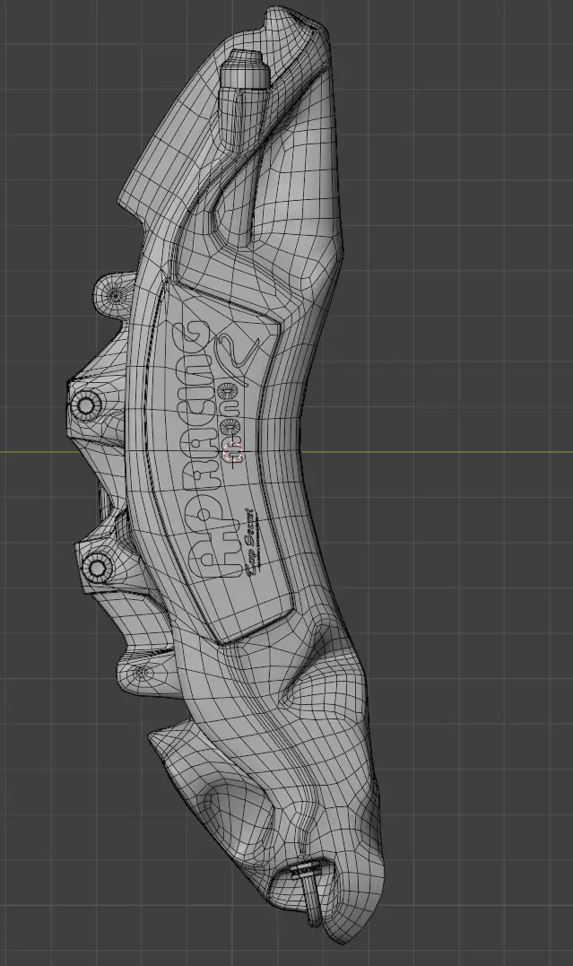Click the upper round mounting bolt hole with concentric rings
The height and width of the screenshot is (966, 573).
(x=88, y=405)
